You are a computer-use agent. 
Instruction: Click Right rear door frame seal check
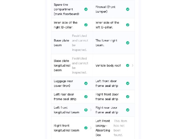(128, 110)
